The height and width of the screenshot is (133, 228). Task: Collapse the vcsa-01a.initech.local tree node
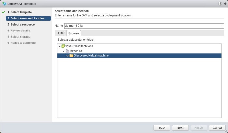pos(60,46)
